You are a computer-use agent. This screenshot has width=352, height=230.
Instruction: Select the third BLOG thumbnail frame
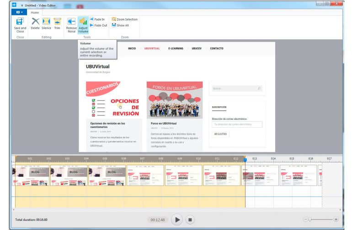click(x=107, y=175)
